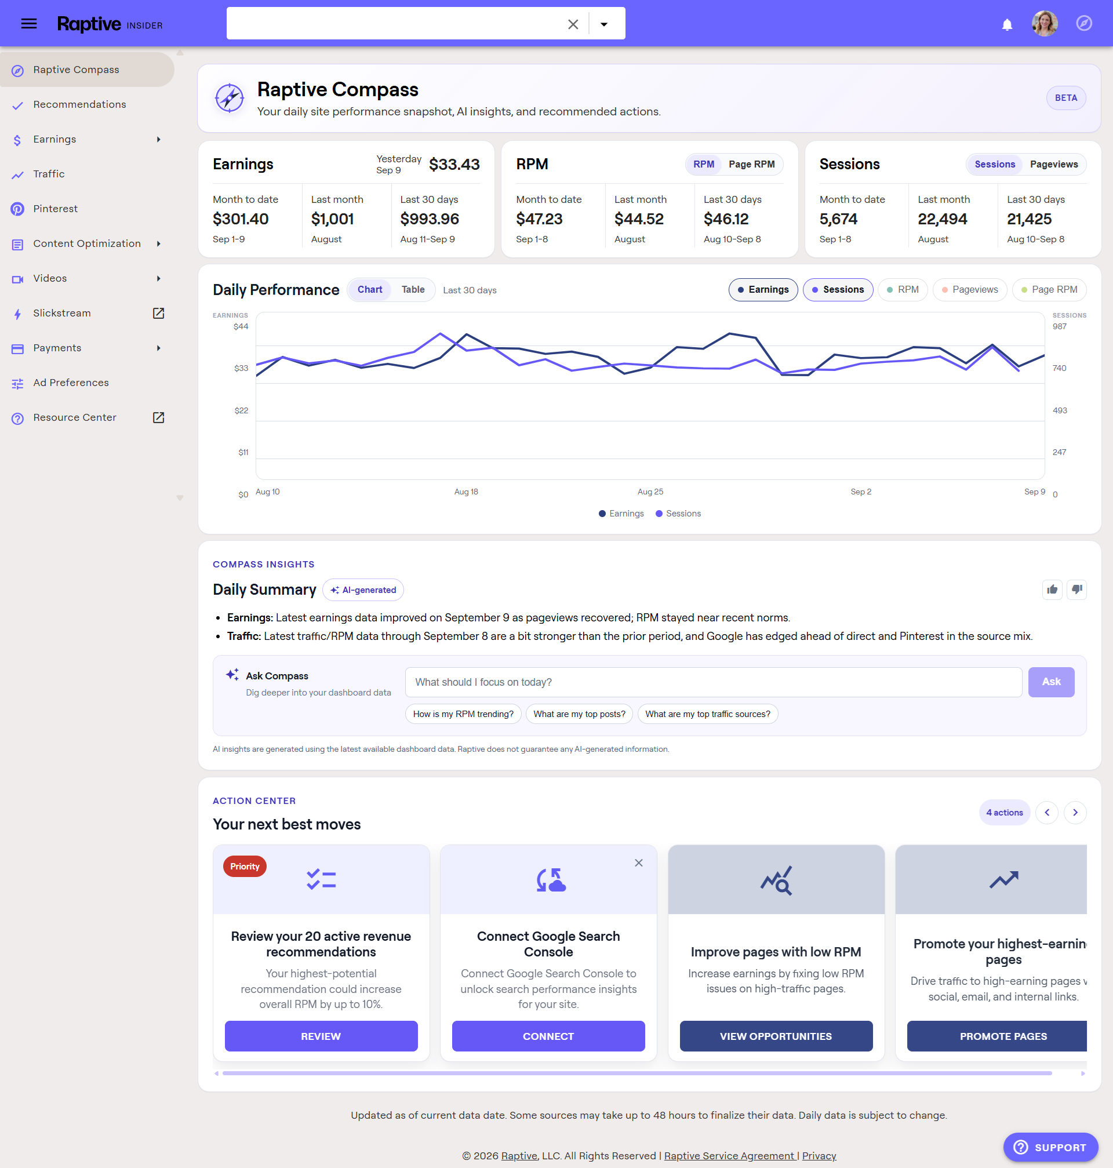Viewport: 1113px width, 1168px height.
Task: Open Ad Preferences in the sidebar
Action: [x=87, y=383]
